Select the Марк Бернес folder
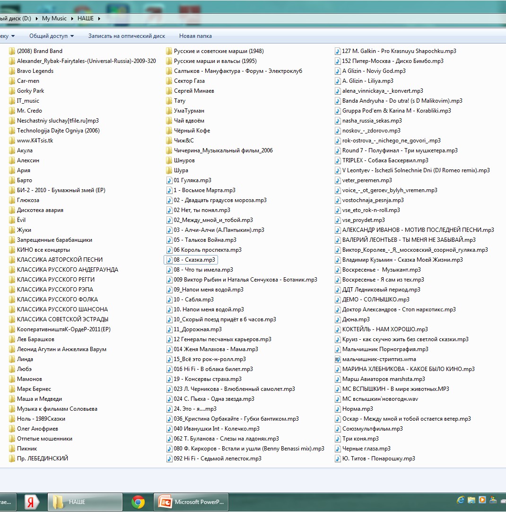506x512 pixels. click(30, 389)
